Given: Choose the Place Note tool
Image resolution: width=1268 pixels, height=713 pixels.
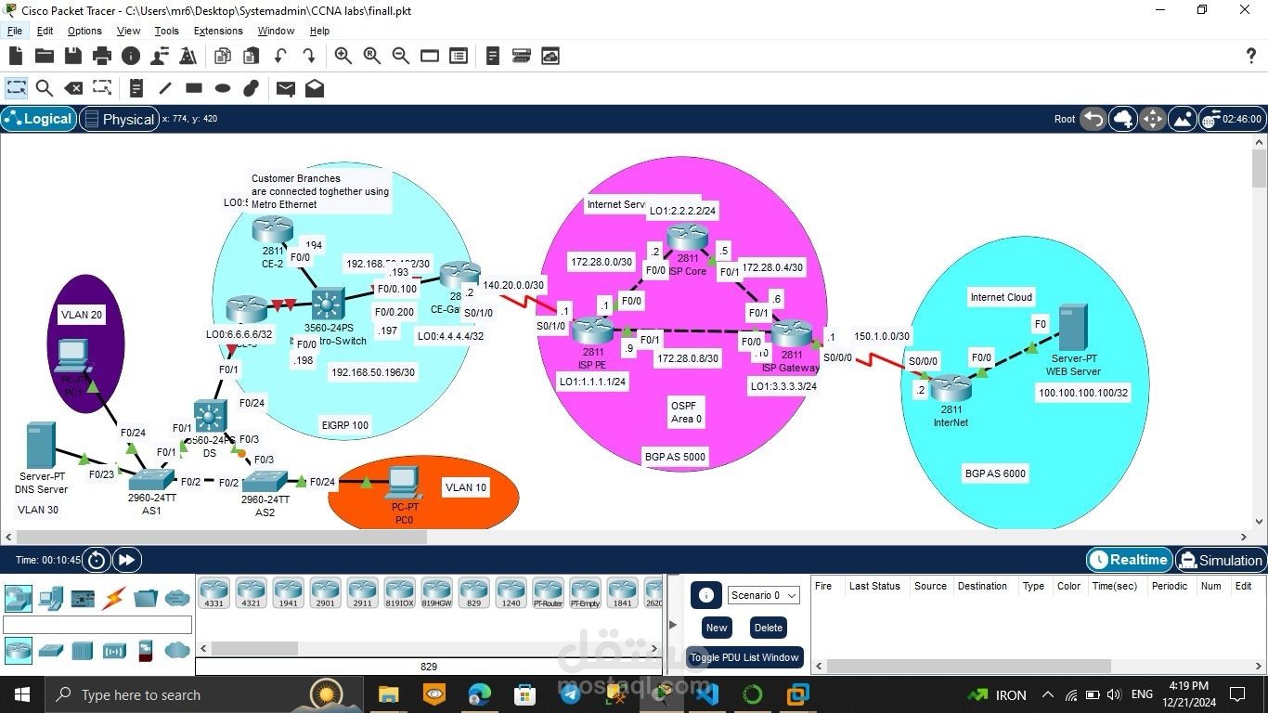Looking at the screenshot, I should (136, 88).
